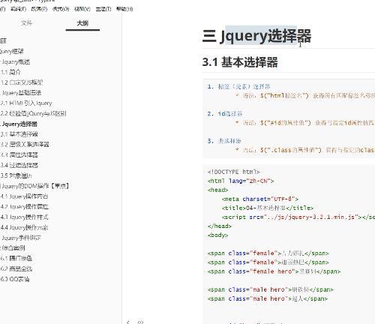This screenshot has width=375, height=324.
Task: Collapse sidebar with the arrow icon
Action: point(128,322)
